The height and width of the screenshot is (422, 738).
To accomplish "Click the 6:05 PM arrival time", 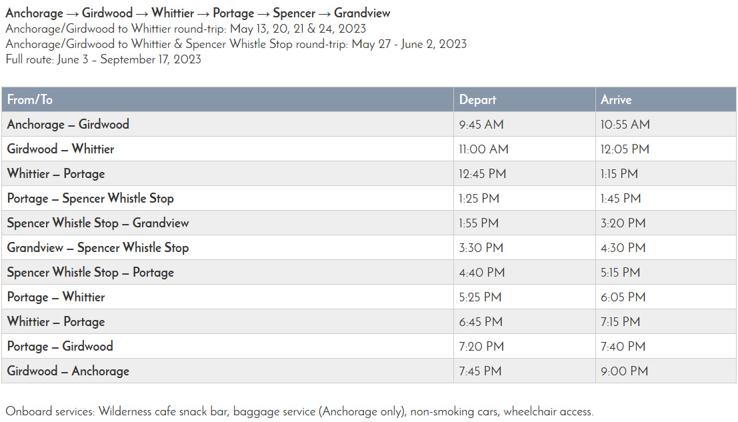I will pyautogui.click(x=623, y=297).
